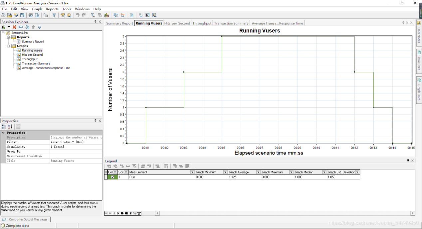Switch to the Throughput tab

point(202,23)
